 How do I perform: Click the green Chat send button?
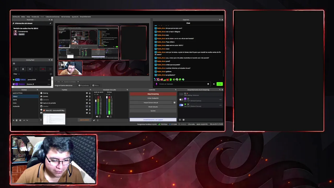[220, 84]
